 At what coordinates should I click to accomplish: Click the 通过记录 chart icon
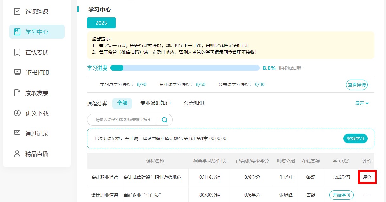[17, 133]
